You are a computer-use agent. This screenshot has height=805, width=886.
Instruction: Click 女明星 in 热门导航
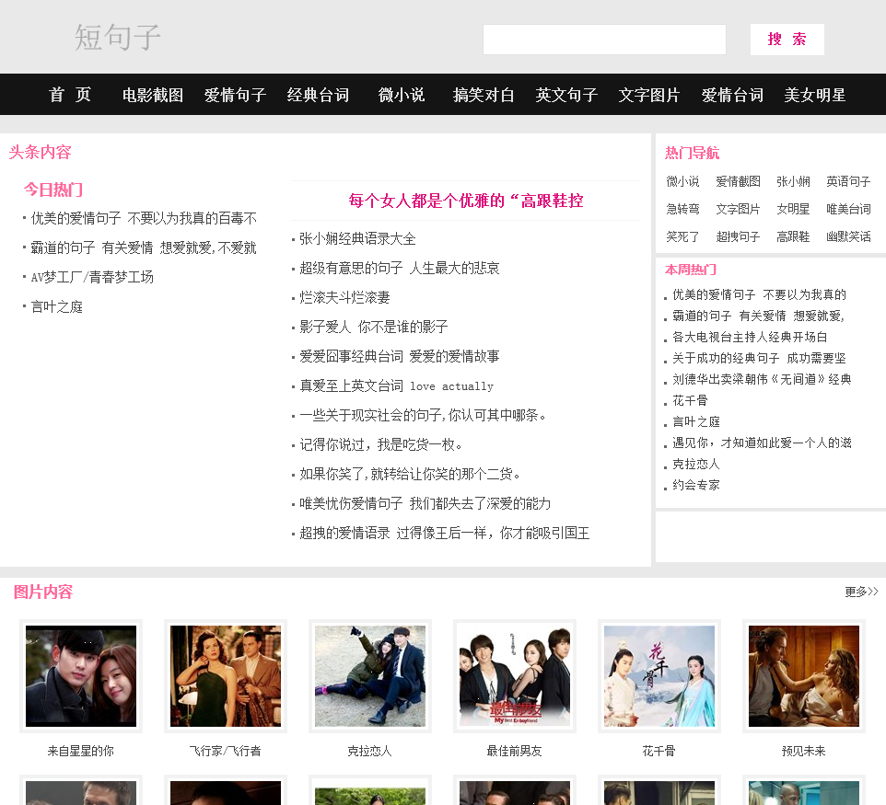point(793,209)
